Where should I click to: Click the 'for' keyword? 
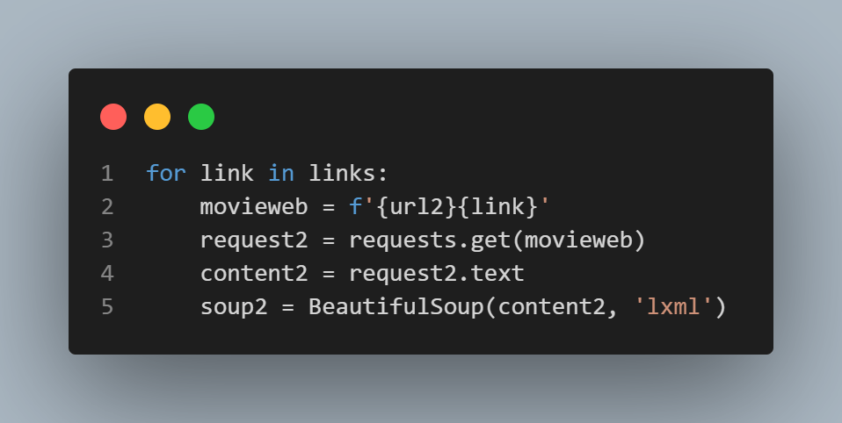(166, 174)
